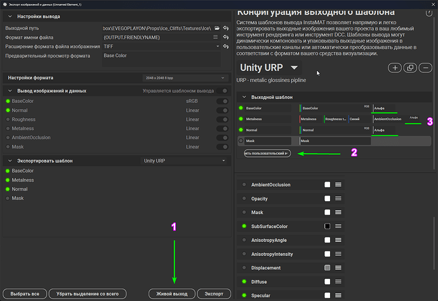Toggle the Roughness output switch
Image resolution: width=438 pixels, height=301 pixels.
[222, 119]
